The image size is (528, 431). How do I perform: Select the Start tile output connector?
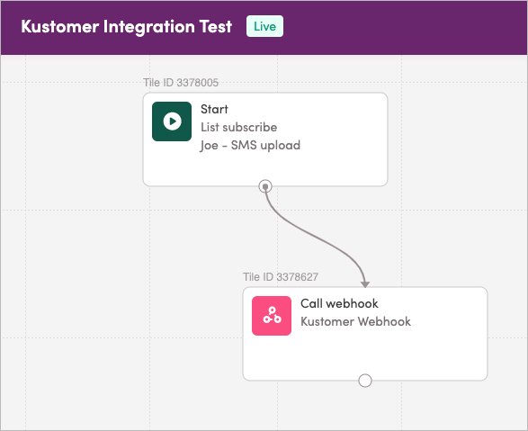coord(265,186)
